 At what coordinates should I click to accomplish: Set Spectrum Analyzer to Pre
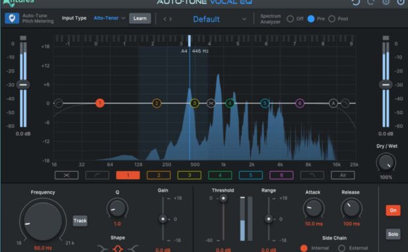[x=311, y=19]
